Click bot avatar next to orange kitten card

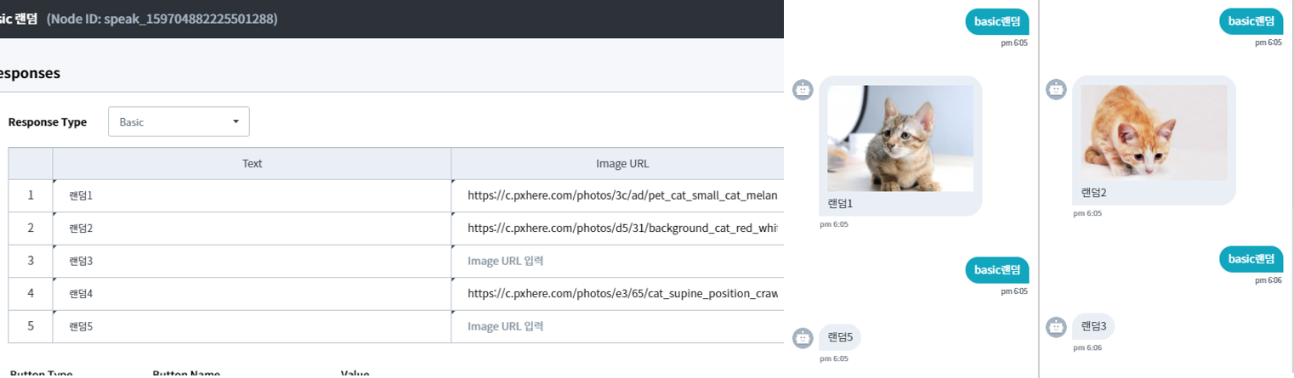pos(1056,89)
